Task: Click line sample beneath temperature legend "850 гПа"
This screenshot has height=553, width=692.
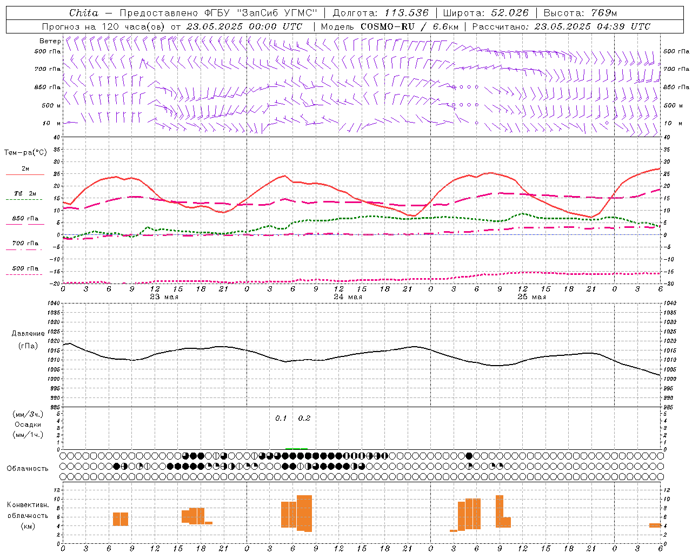Action: click(x=25, y=225)
